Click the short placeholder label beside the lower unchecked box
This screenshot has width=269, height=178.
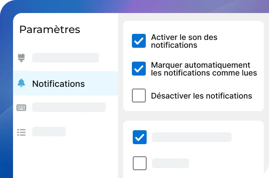coord(170,163)
